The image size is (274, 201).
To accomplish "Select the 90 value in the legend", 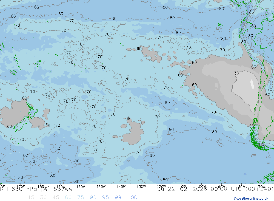I will click(93, 197).
